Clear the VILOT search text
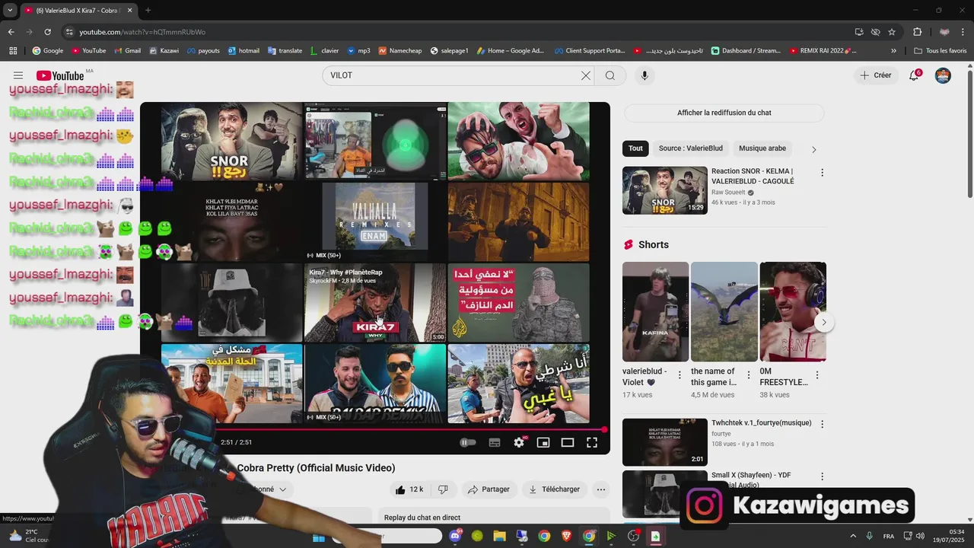974x548 pixels. (586, 75)
